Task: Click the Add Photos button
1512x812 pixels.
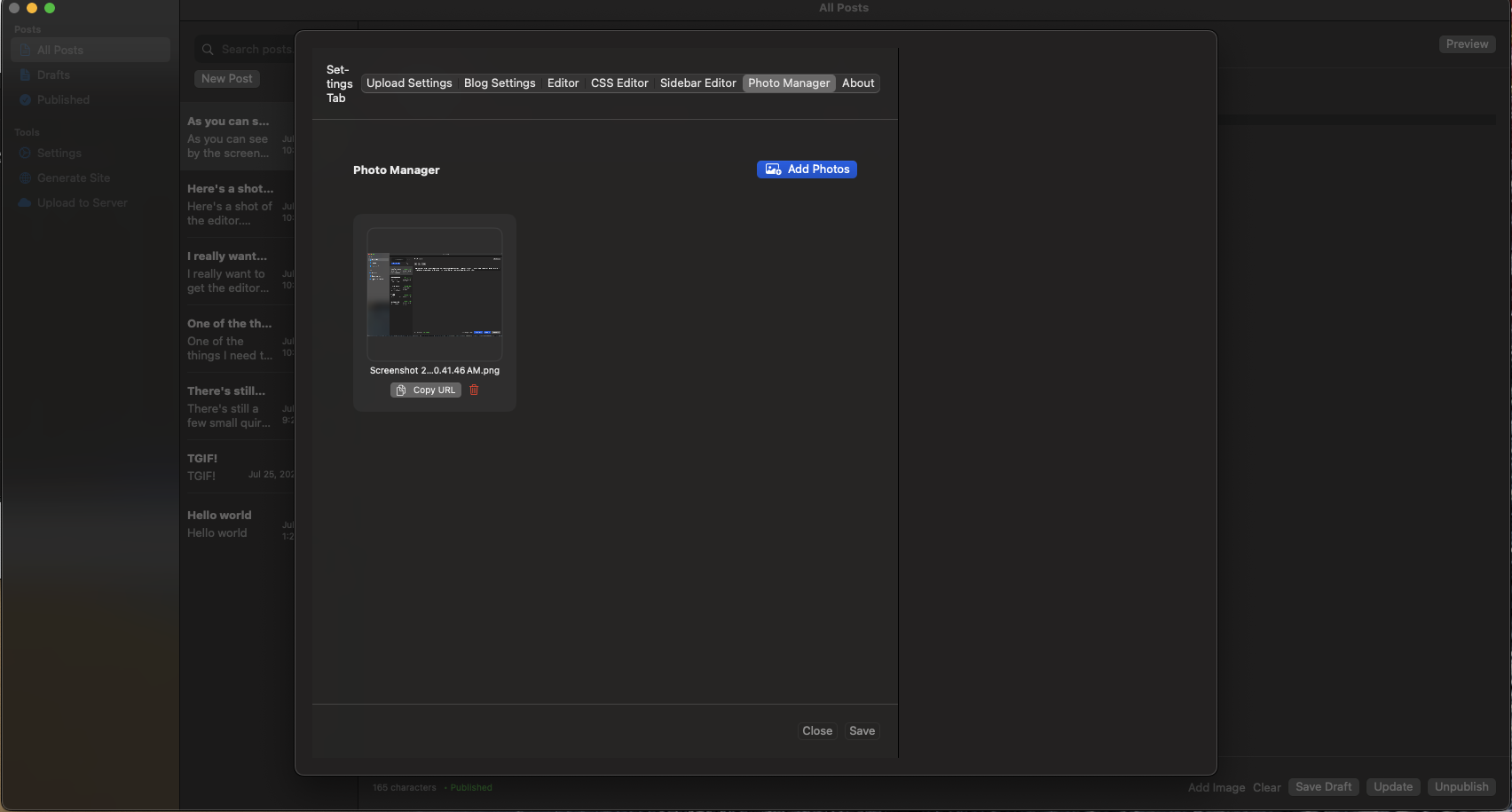Action: [x=807, y=169]
